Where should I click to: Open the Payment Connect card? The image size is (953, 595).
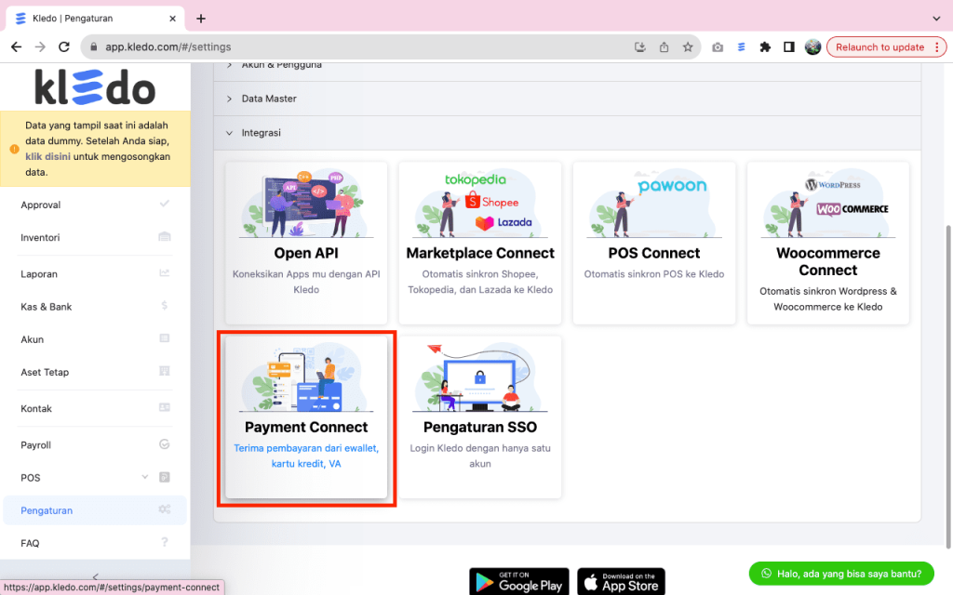pyautogui.click(x=306, y=417)
